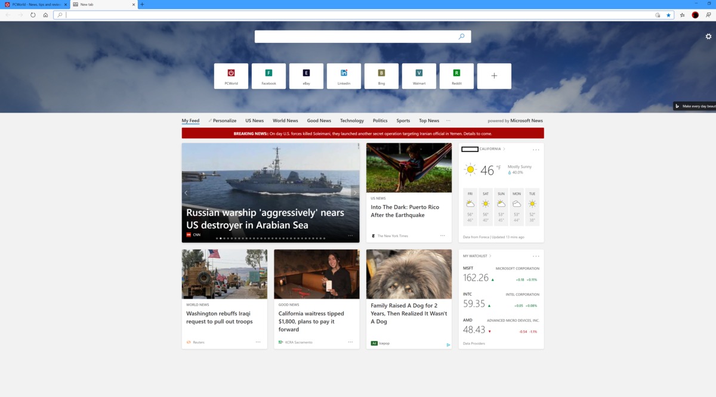Screen dimensions: 716x397
Task: Click the icon left of the favorite star in address bar
Action: (x=658, y=15)
